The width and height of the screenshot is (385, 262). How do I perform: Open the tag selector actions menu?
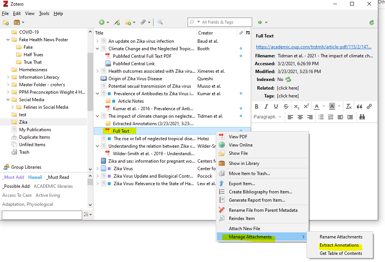pyautogui.click(x=88, y=215)
